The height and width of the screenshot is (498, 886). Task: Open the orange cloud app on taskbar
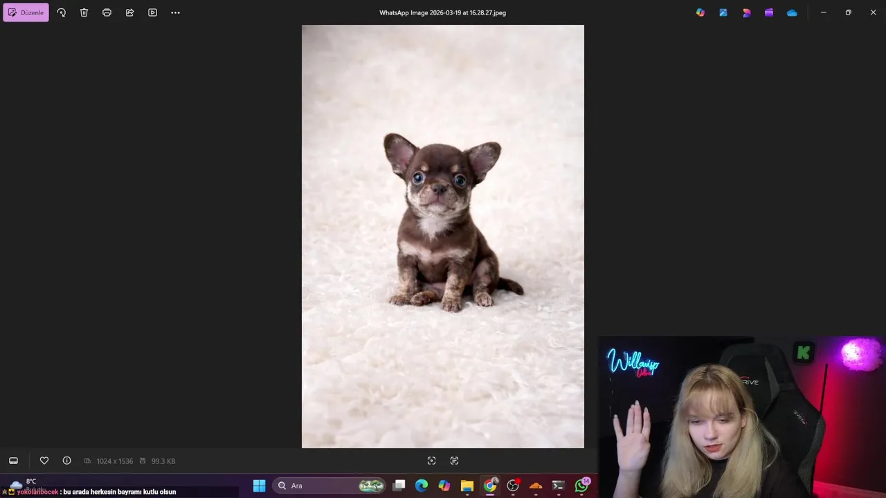(x=536, y=486)
